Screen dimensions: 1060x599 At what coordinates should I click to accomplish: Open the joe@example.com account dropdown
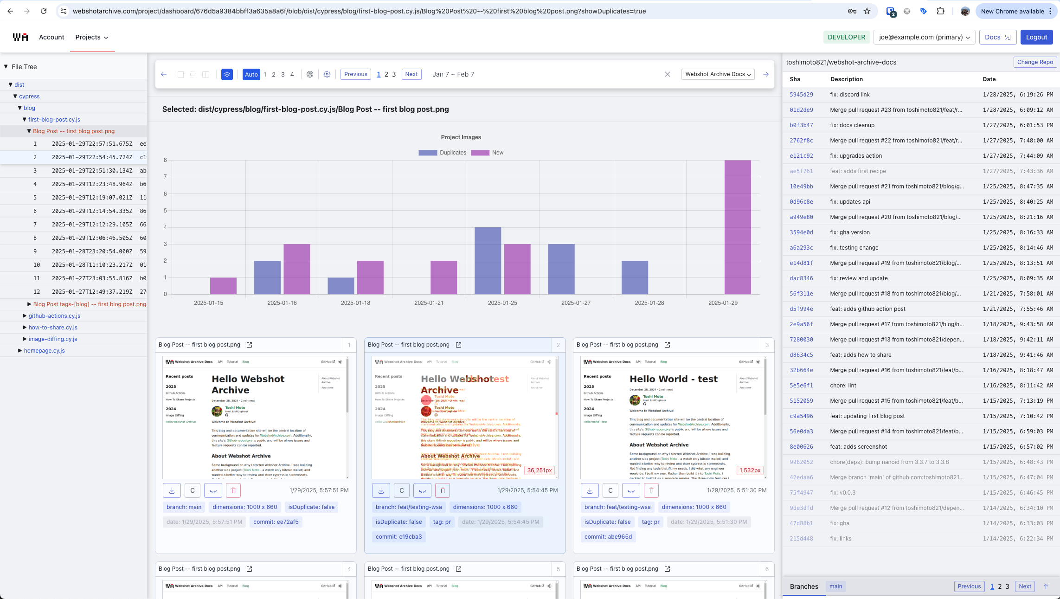[924, 37]
